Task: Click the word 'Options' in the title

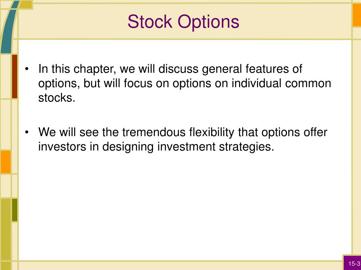Action: (x=208, y=22)
